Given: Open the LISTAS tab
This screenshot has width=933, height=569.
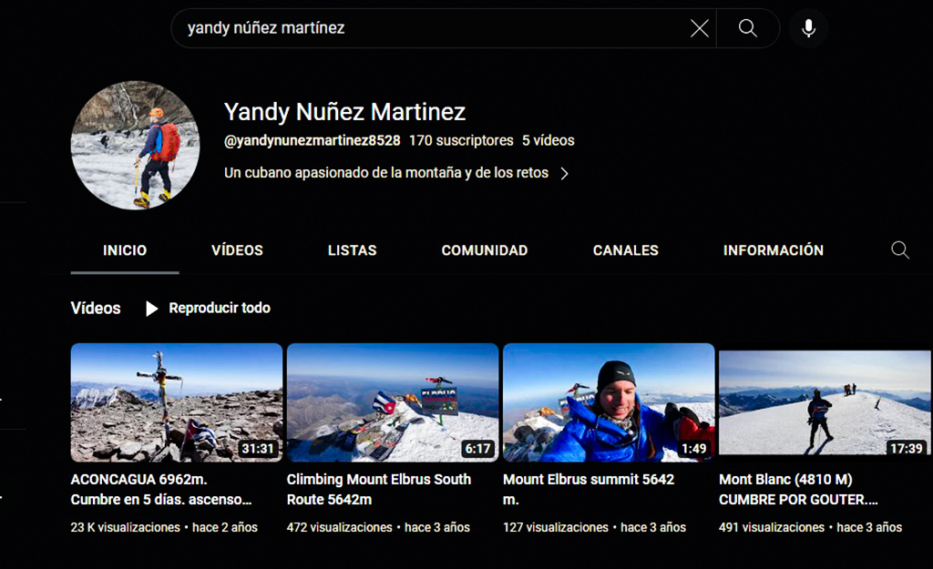Looking at the screenshot, I should click(352, 250).
